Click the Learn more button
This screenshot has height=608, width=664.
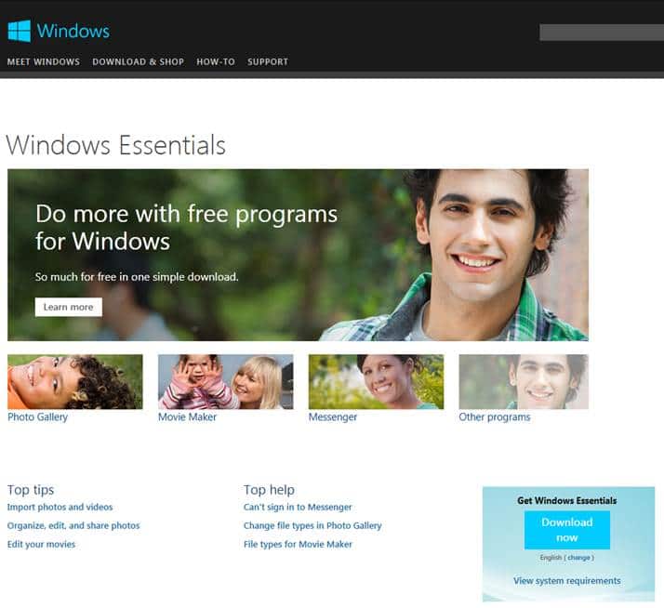[x=68, y=307]
